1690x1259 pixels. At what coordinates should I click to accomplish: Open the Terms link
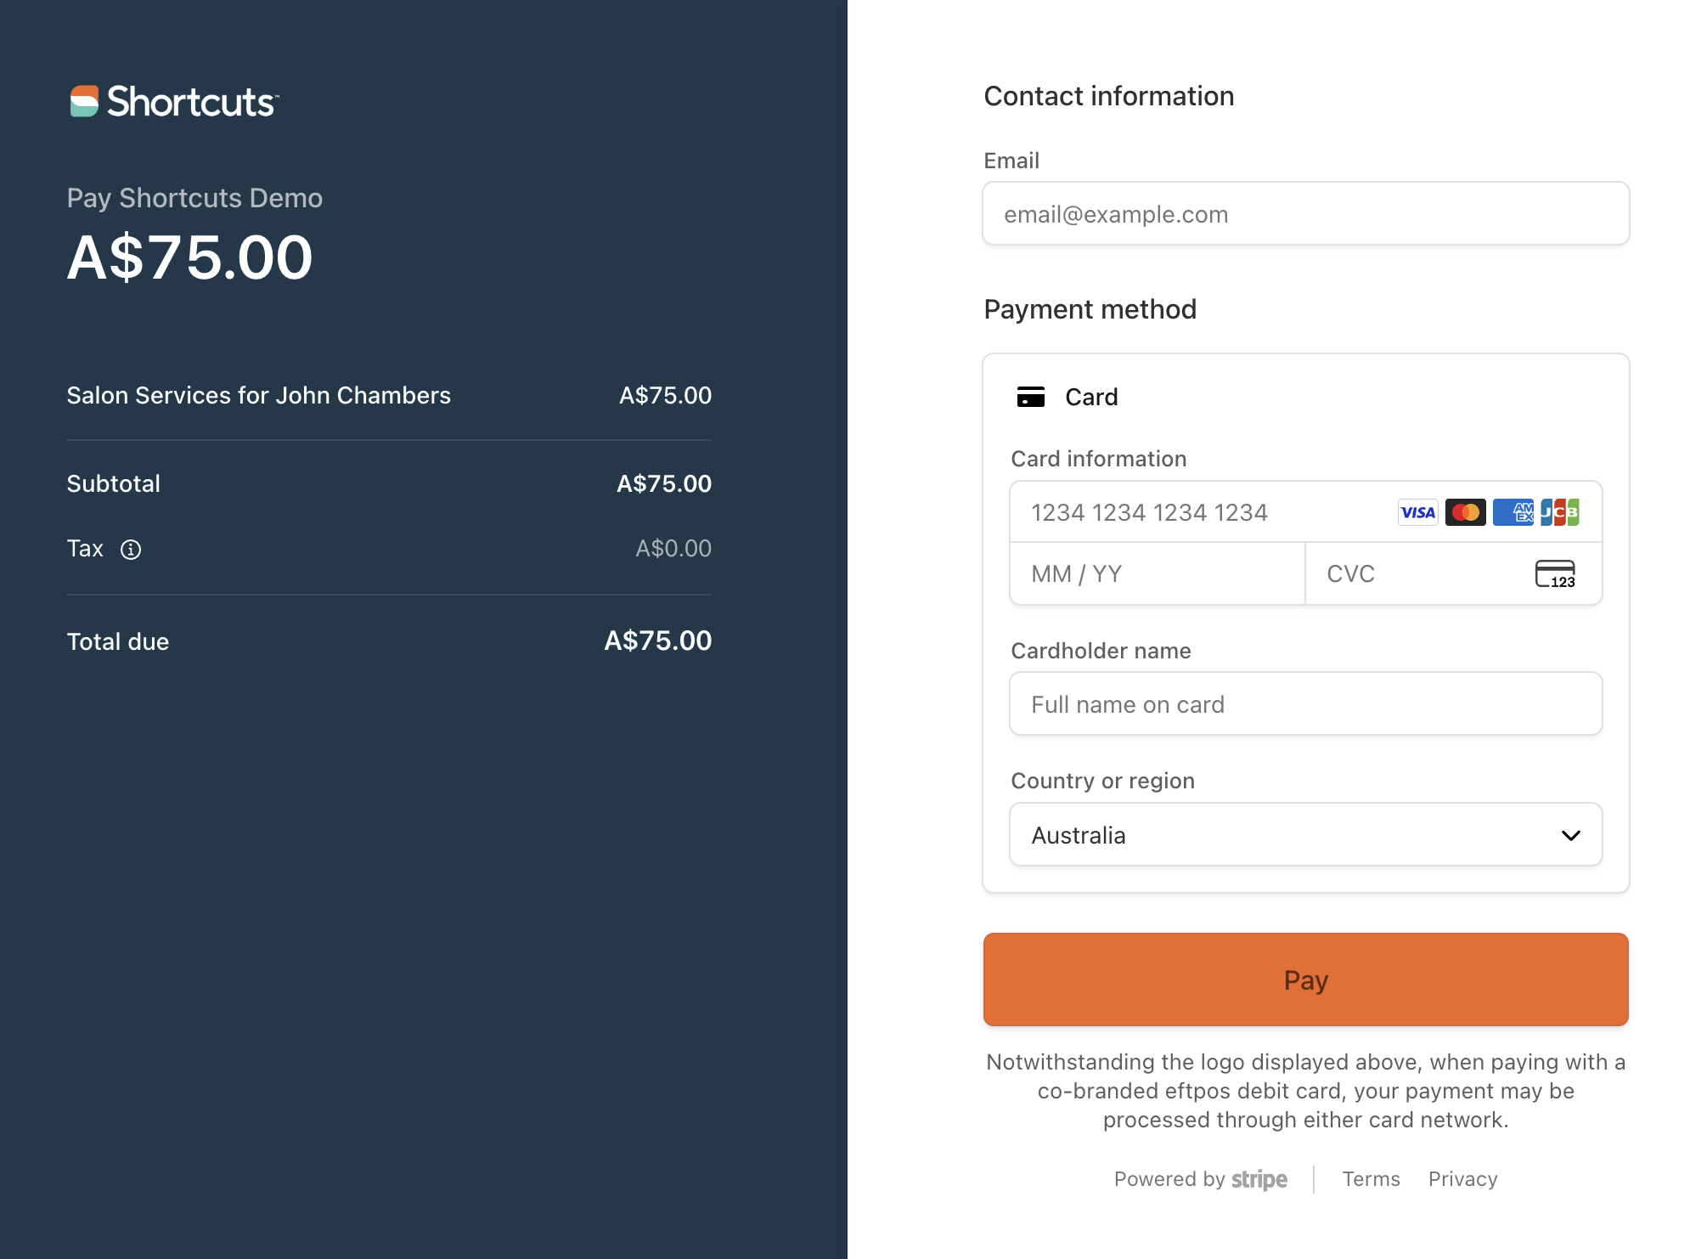(x=1371, y=1179)
